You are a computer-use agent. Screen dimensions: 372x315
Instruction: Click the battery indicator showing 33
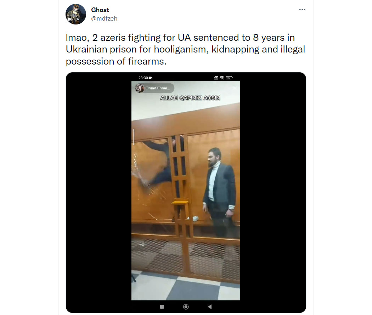point(229,78)
